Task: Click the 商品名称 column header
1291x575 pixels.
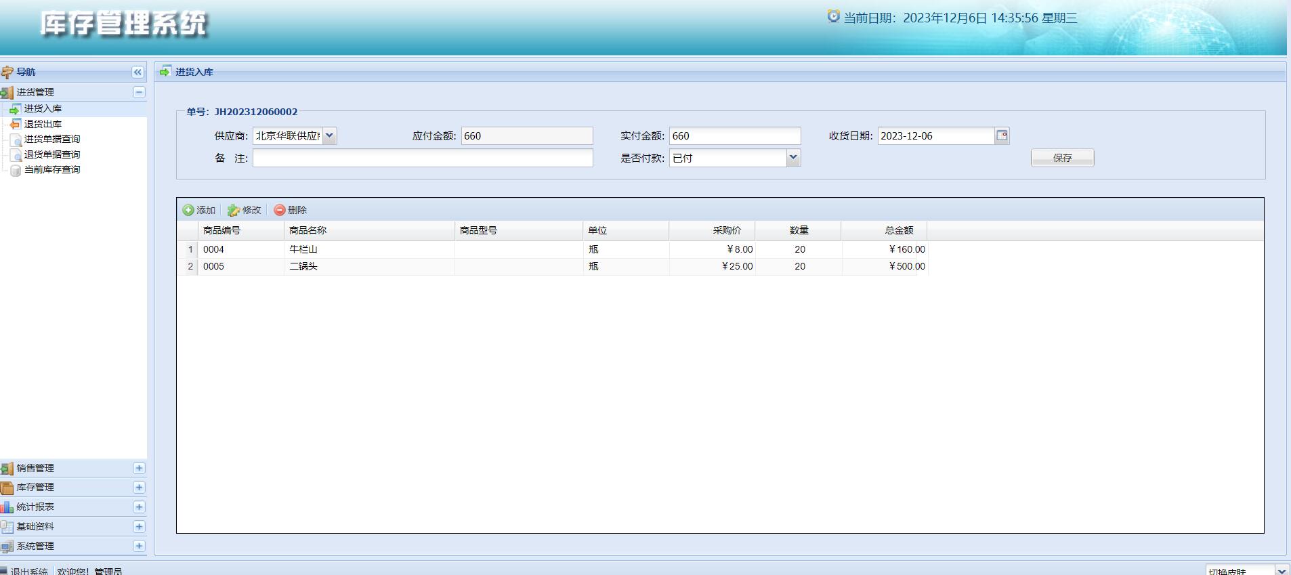Action: pyautogui.click(x=369, y=230)
